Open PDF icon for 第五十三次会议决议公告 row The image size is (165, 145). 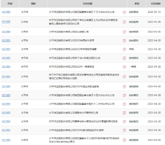click(124, 12)
